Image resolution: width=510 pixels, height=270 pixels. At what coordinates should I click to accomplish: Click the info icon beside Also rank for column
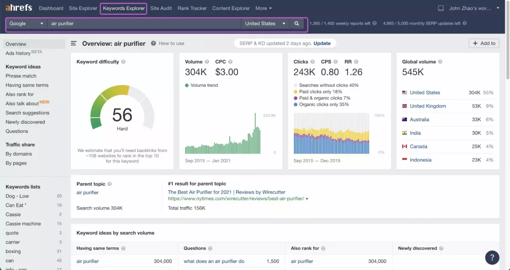[x=323, y=249]
